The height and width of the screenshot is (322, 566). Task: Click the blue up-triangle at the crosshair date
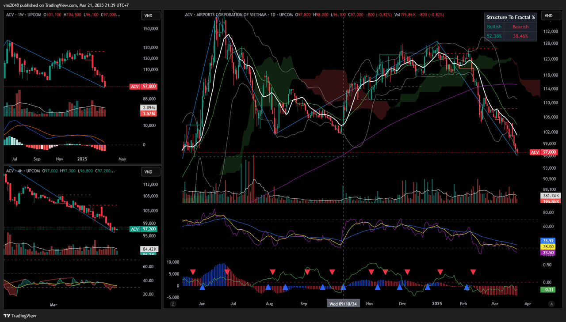(344, 287)
